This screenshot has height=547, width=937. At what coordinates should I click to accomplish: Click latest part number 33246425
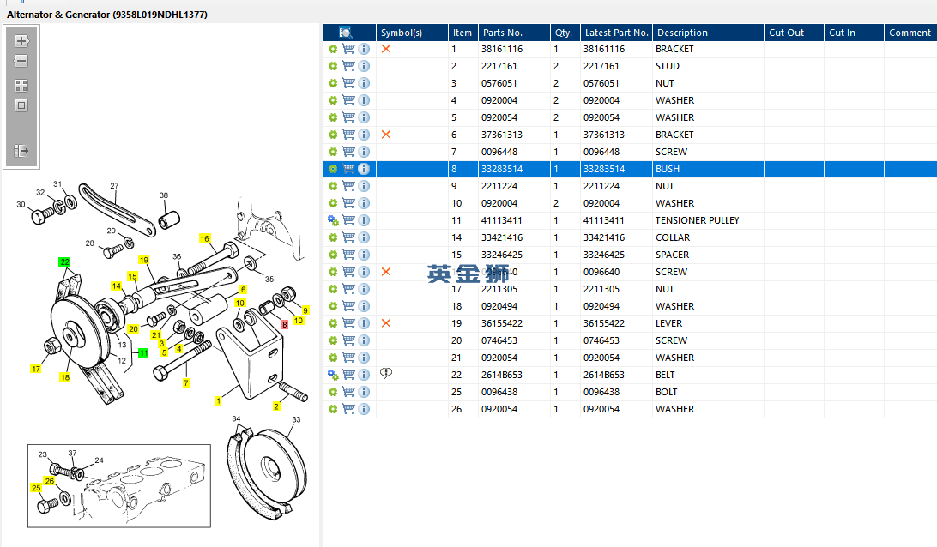[x=603, y=255]
